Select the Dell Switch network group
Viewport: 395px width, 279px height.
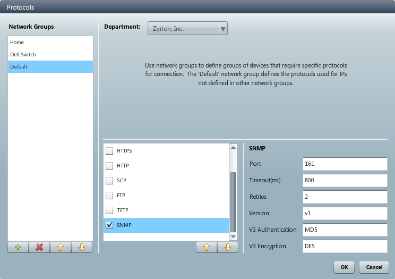click(x=50, y=55)
